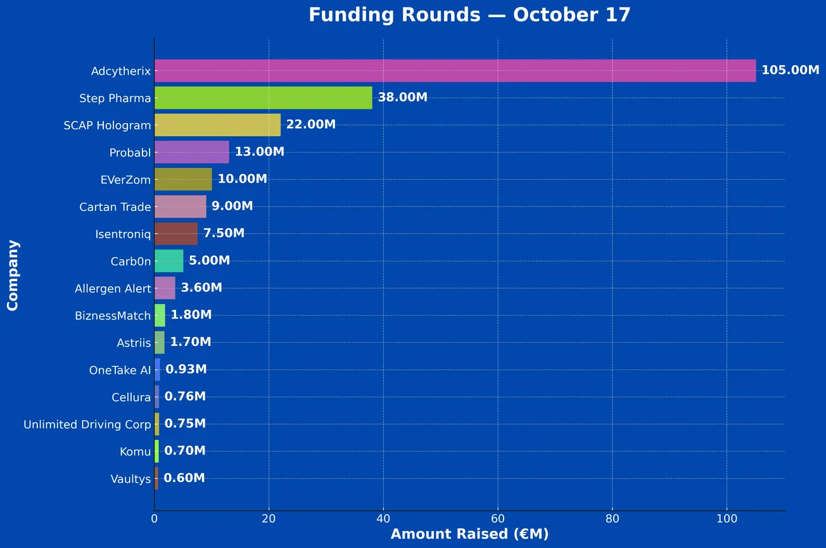Image resolution: width=826 pixels, height=548 pixels.
Task: Click the chart title Funding Rounds — October 17
Action: click(x=469, y=15)
